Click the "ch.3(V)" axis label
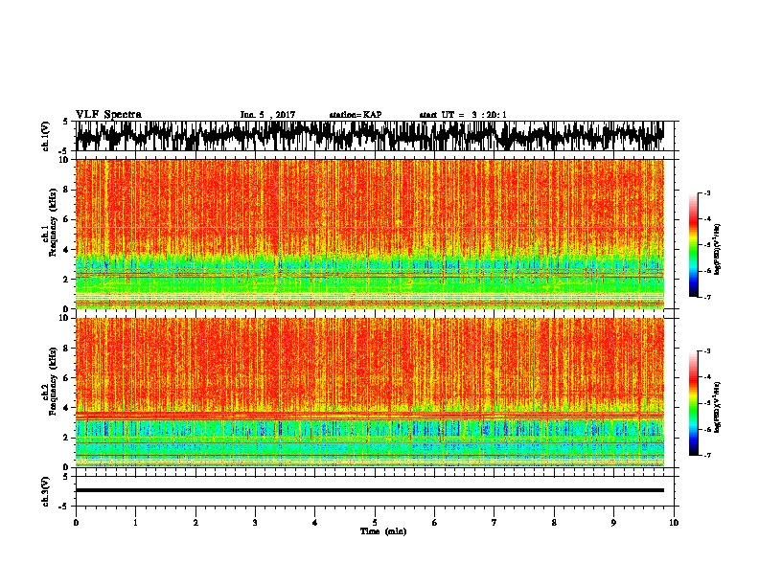 (46, 491)
